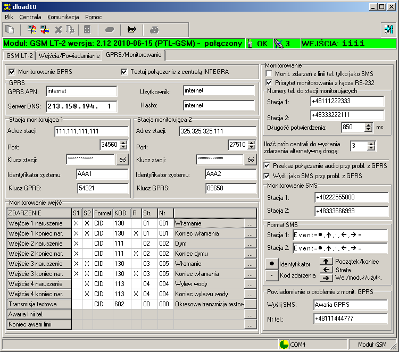Edit station 2 Klucz GPRS 89658 field
The image size is (399, 352).
(230, 188)
